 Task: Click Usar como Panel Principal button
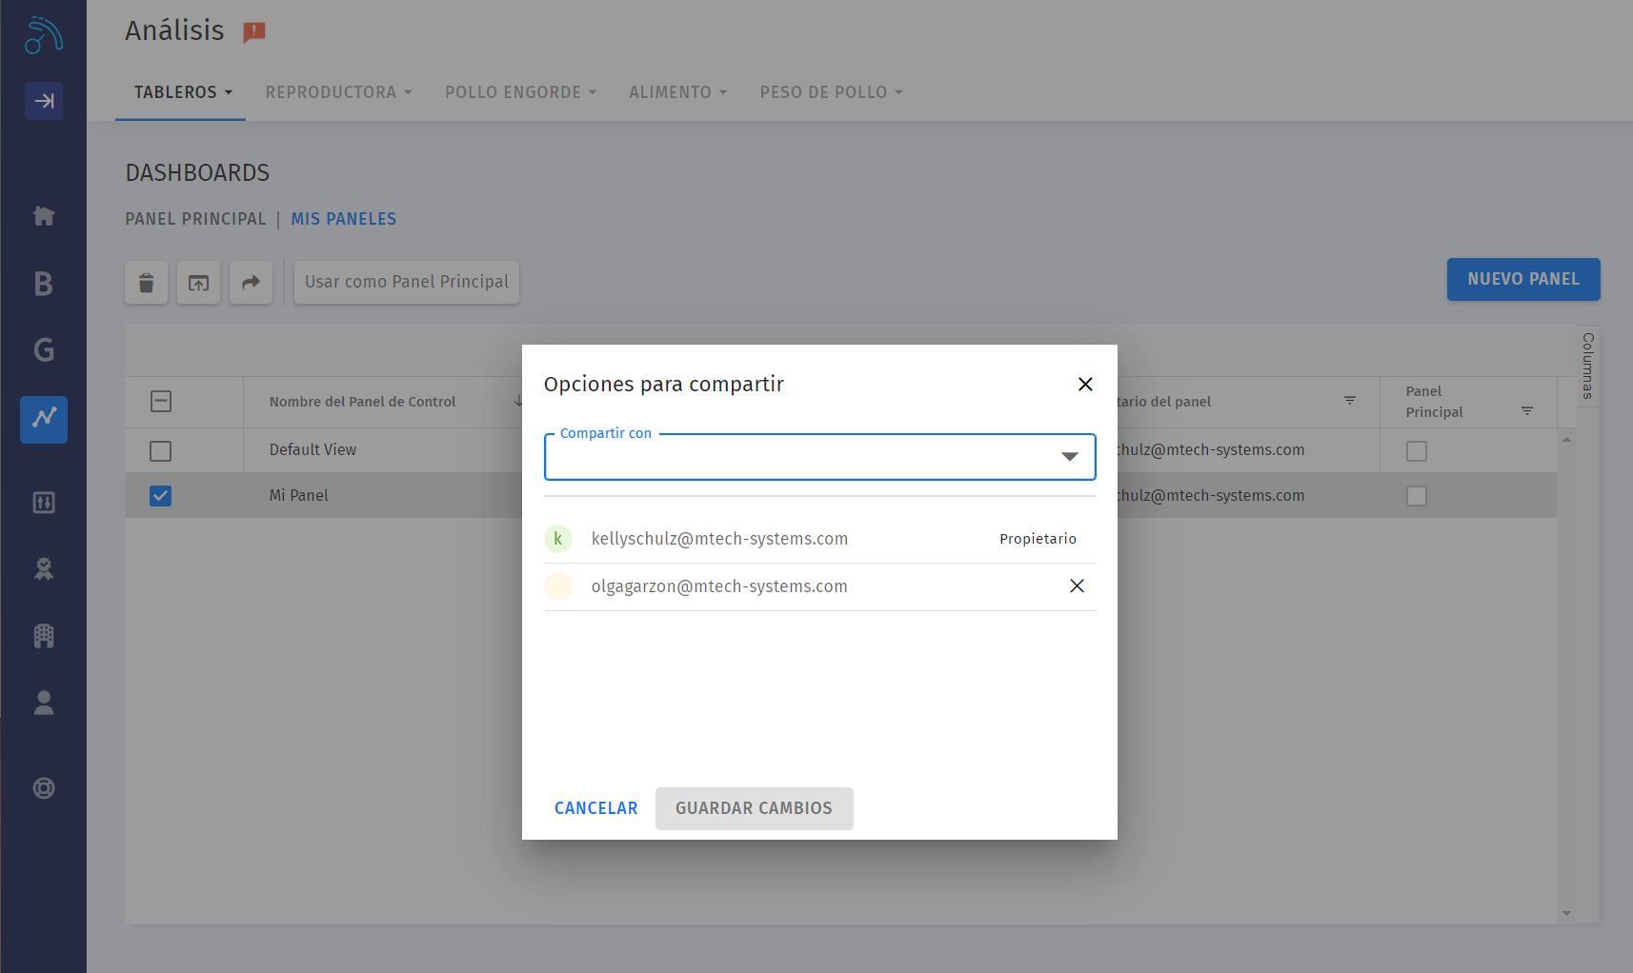coord(407,283)
